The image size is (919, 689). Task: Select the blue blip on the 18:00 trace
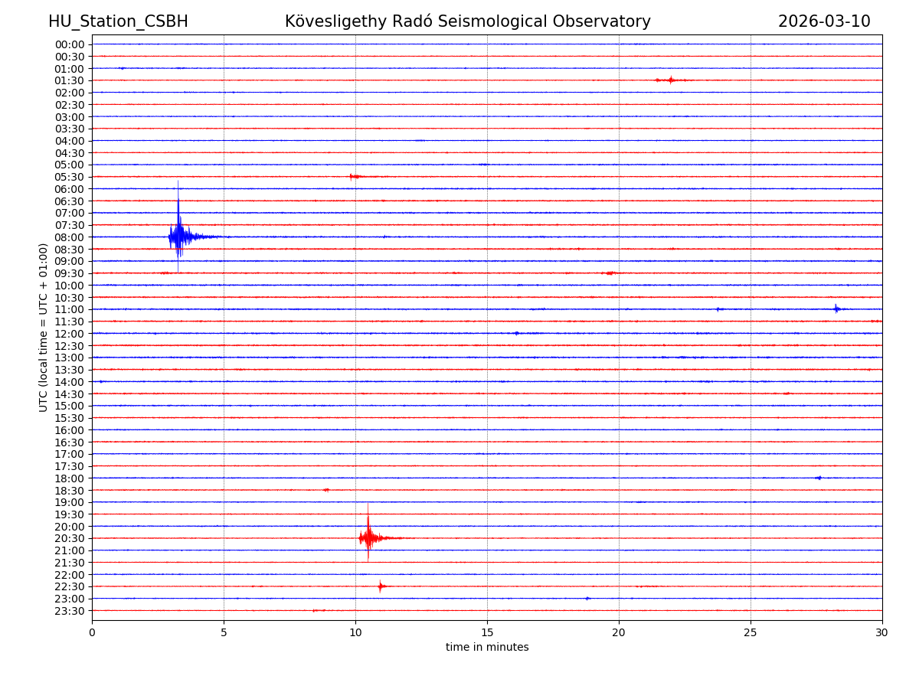coord(819,478)
